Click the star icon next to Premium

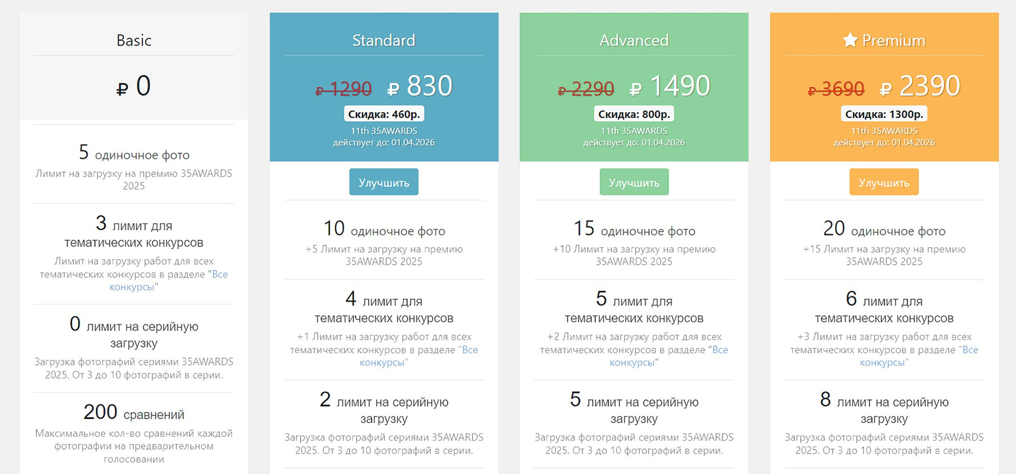point(850,40)
